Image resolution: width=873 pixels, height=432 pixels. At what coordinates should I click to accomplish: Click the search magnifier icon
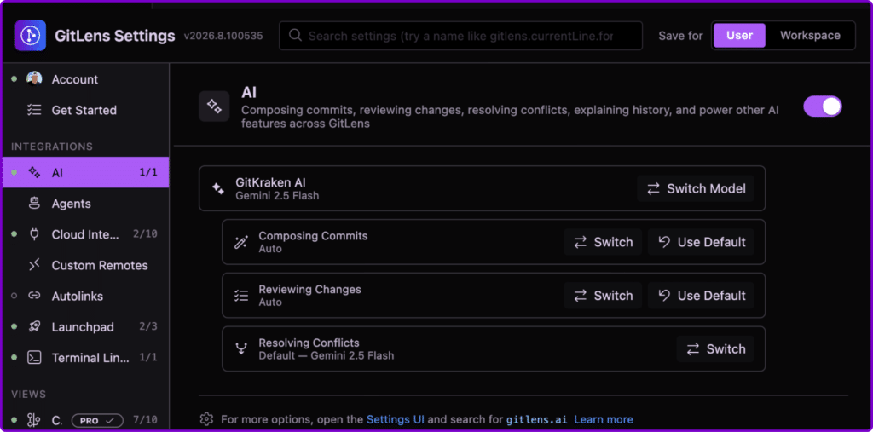coord(296,36)
